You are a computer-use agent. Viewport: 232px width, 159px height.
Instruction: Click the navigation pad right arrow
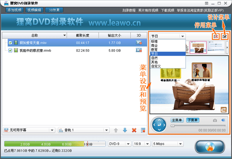[x=164, y=125]
